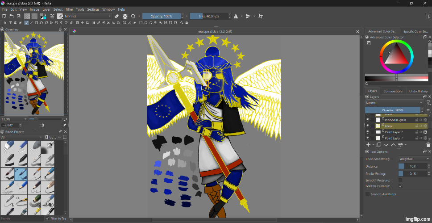Open the brush preset chooser icon
Viewport: 432px width, 223px height.
tap(60, 16)
